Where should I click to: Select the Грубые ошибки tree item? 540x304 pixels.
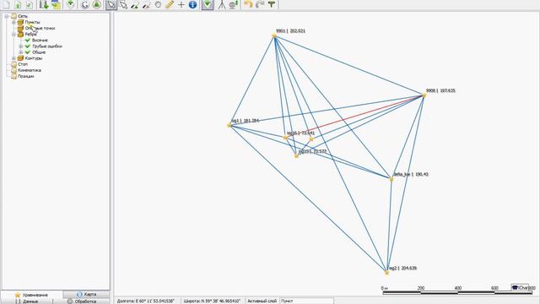[x=47, y=46]
